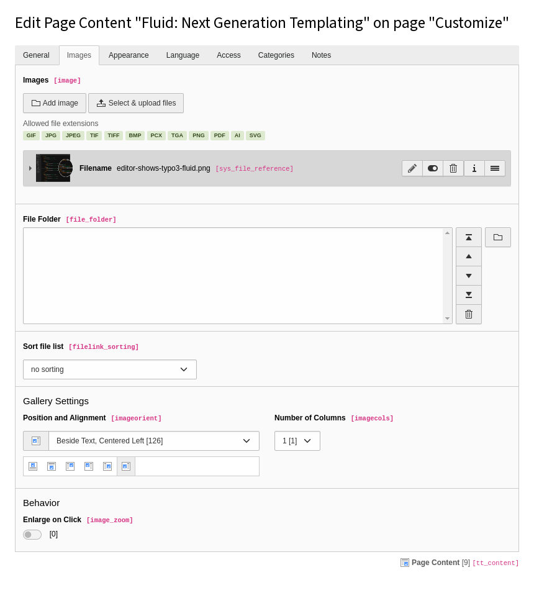Show info for editor-shows-typo3-fluid.png

tap(474, 168)
